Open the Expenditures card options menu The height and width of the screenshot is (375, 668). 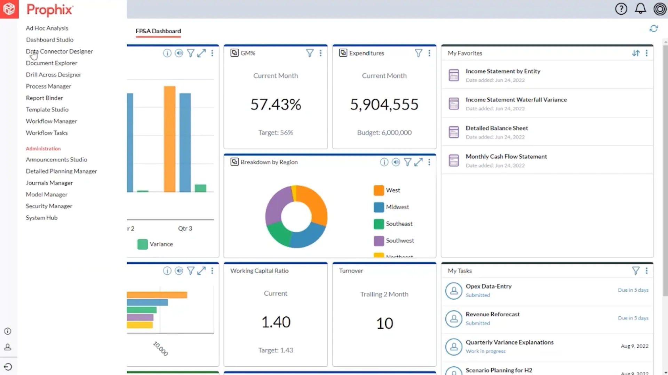(x=429, y=53)
